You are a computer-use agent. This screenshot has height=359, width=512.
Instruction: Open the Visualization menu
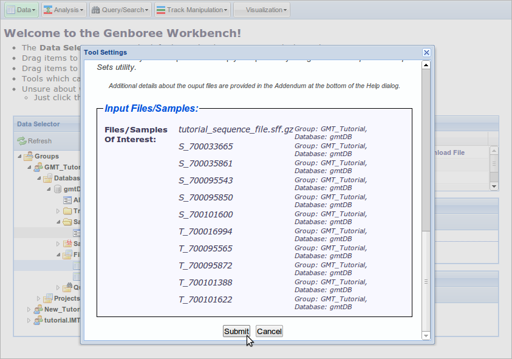tap(262, 10)
